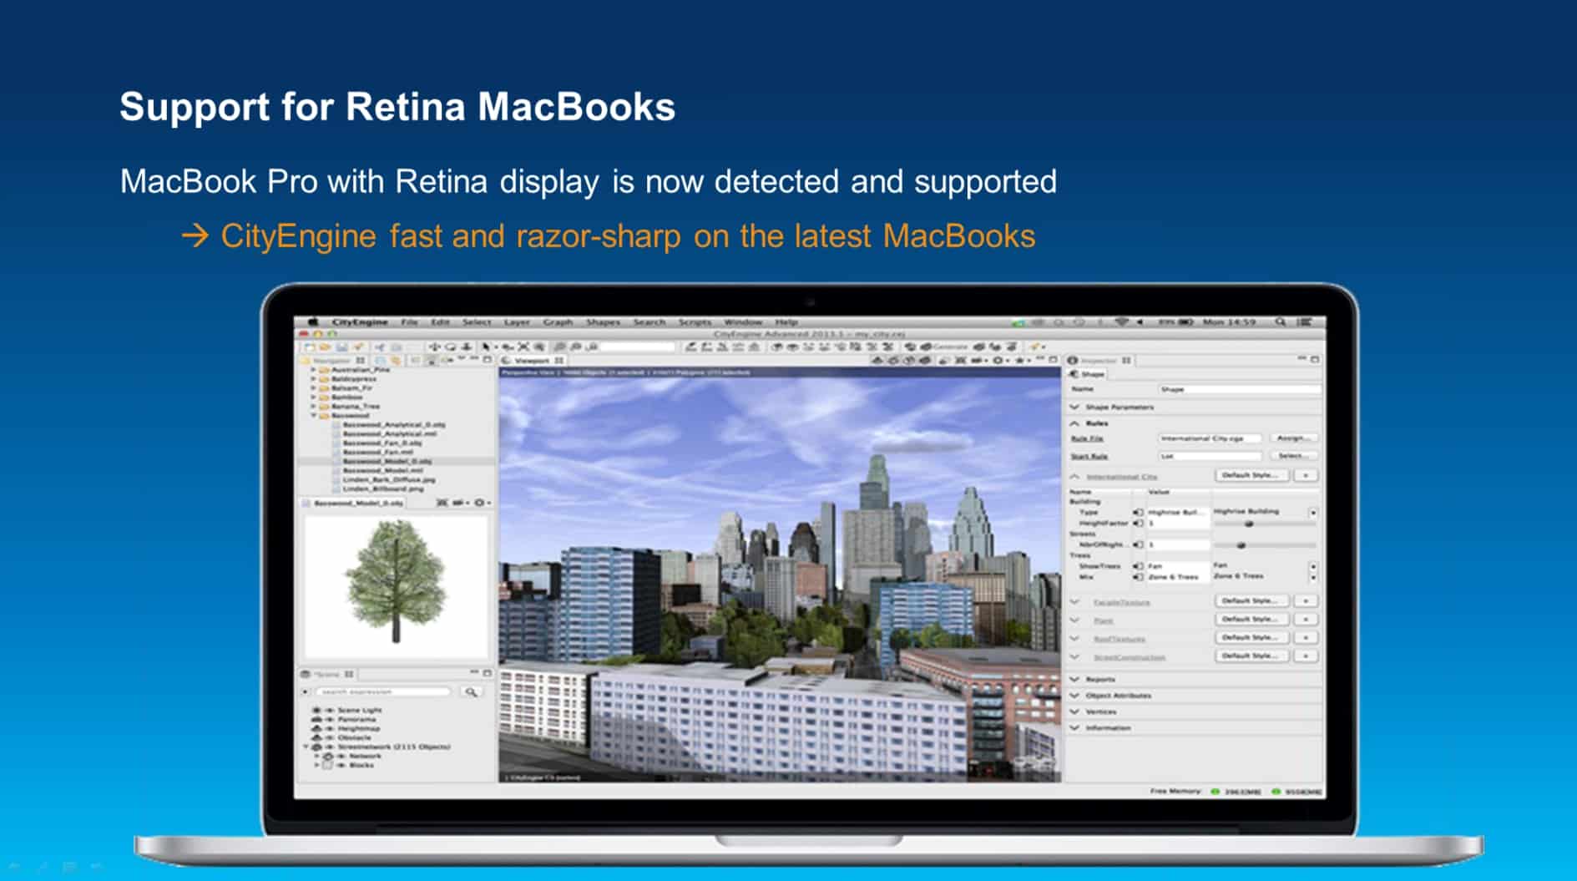Click the search magnifier in Scene panel
The image size is (1577, 881).
tap(471, 691)
